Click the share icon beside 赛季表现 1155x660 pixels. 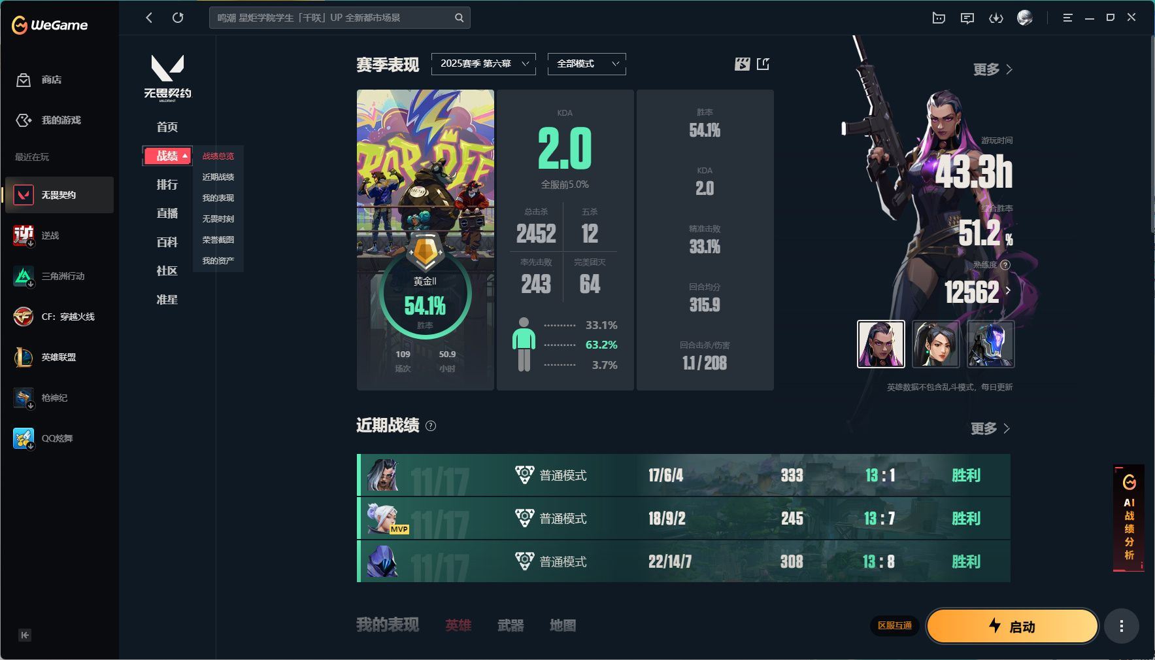coord(763,63)
